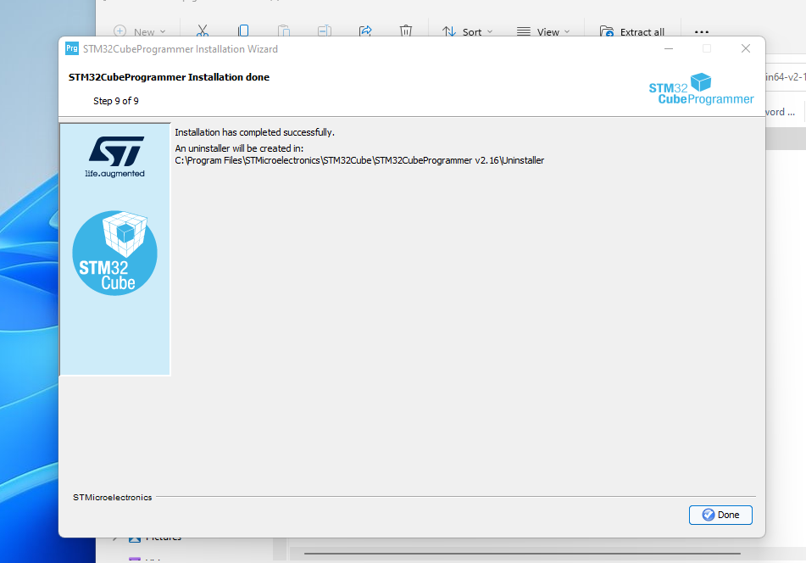Click the Cut scissors icon in File Explorer
This screenshot has width=806, height=563.
(203, 31)
